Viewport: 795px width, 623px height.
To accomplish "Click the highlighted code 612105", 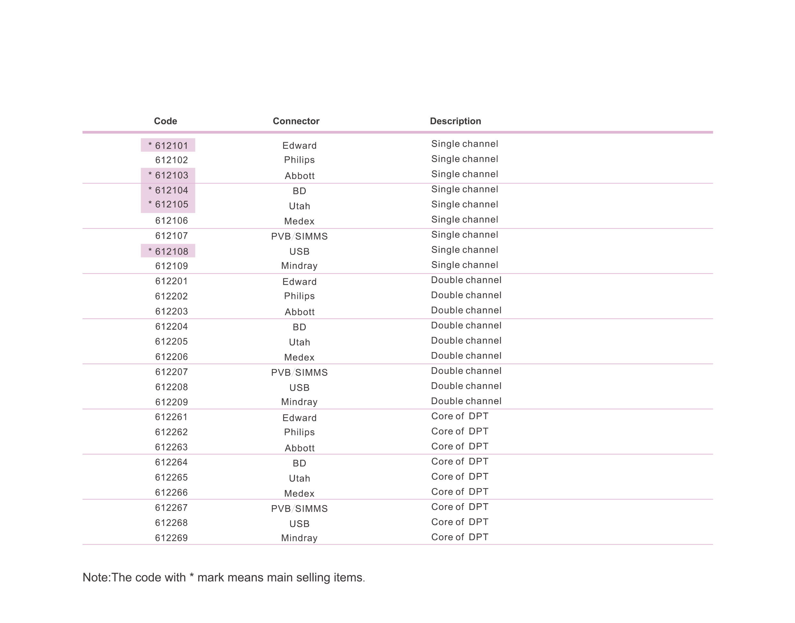I will click(x=168, y=205).
